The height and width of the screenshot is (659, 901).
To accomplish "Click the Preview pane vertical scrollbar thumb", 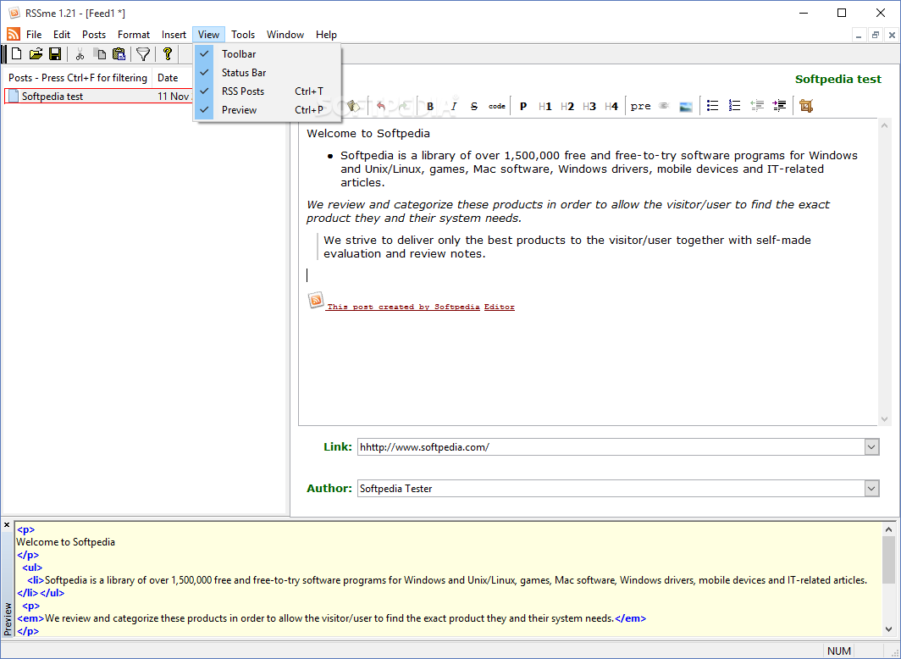I will [888, 562].
